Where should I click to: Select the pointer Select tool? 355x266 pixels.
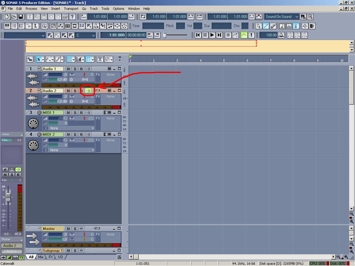point(259,26)
